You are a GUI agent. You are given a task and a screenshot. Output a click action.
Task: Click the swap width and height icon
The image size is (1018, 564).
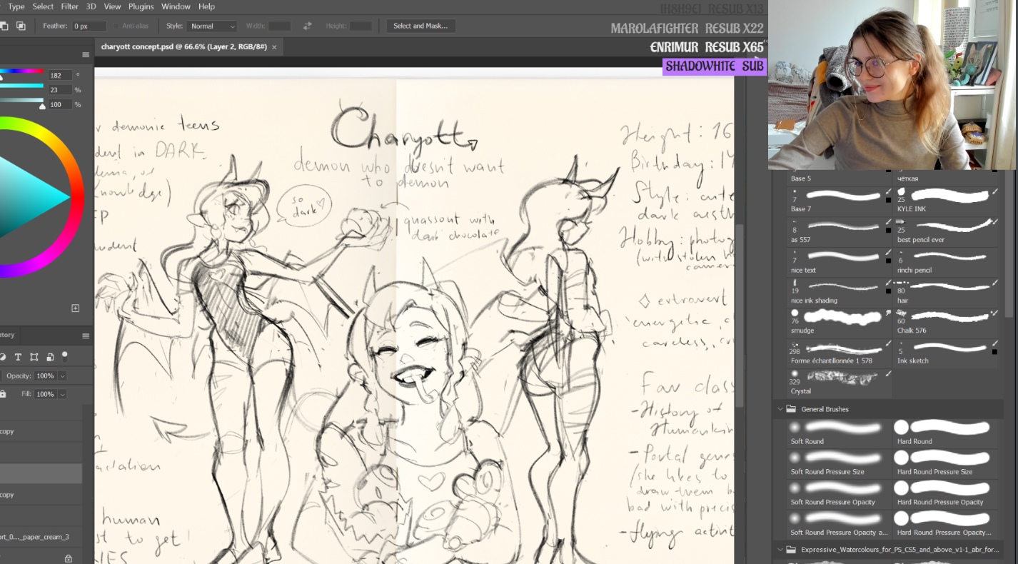pyautogui.click(x=307, y=26)
